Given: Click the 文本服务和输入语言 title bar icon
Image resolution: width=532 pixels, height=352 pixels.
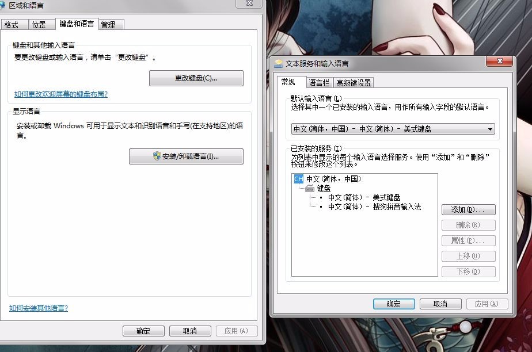Looking at the screenshot, I should 279,63.
